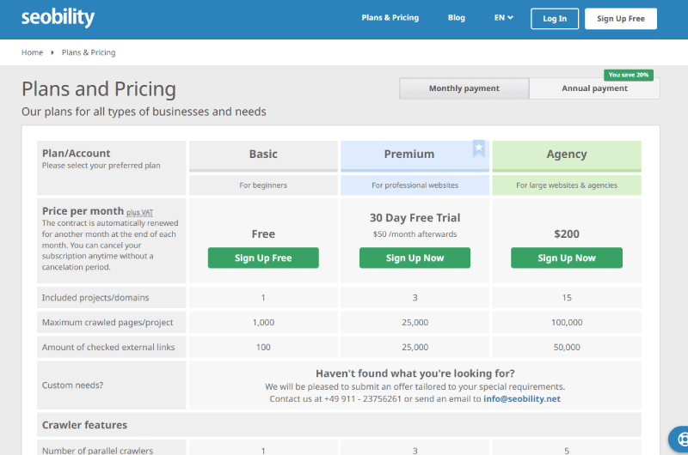
Task: Click the Basic plan Sign Up Free button
Action: (x=263, y=258)
